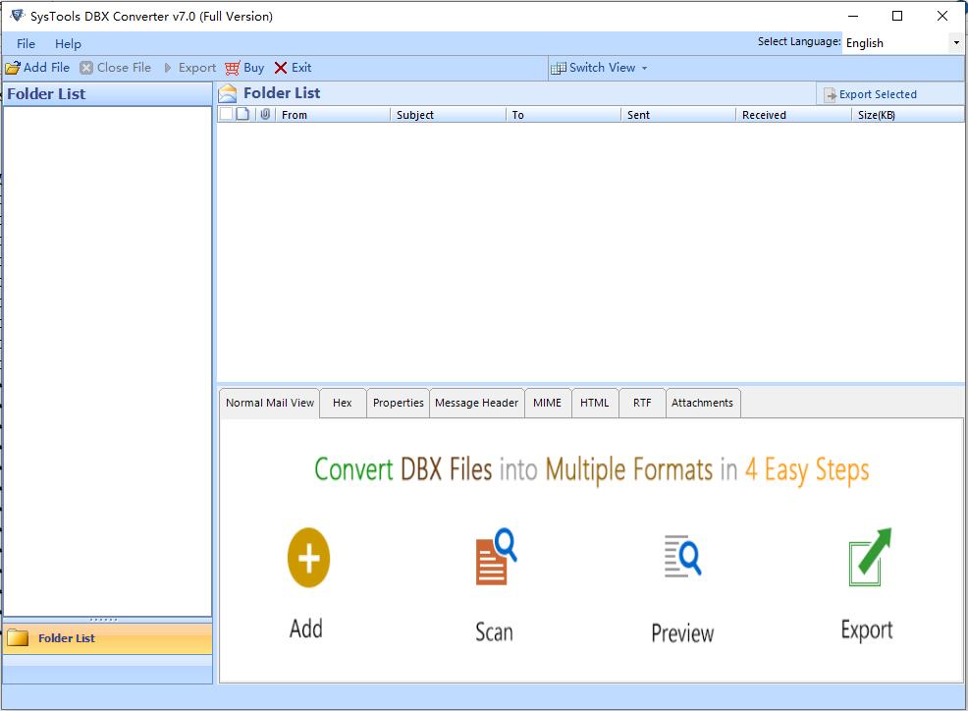Click the Close File toolbar button
968x711 pixels.
pyautogui.click(x=116, y=68)
